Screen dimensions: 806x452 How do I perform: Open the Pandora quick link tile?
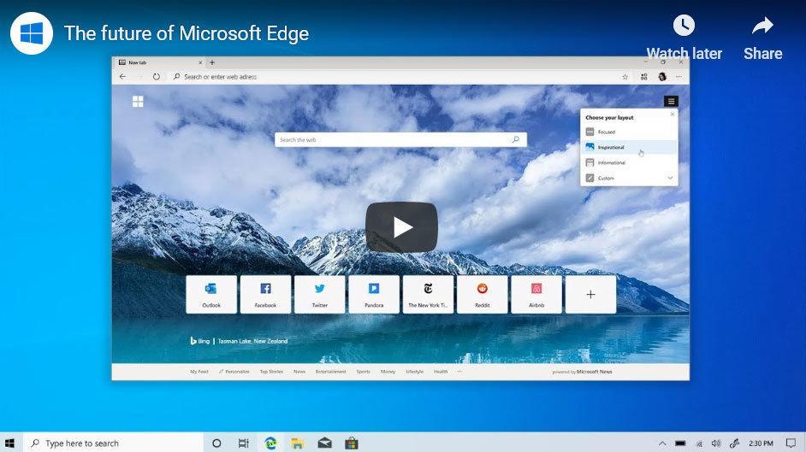(x=374, y=295)
